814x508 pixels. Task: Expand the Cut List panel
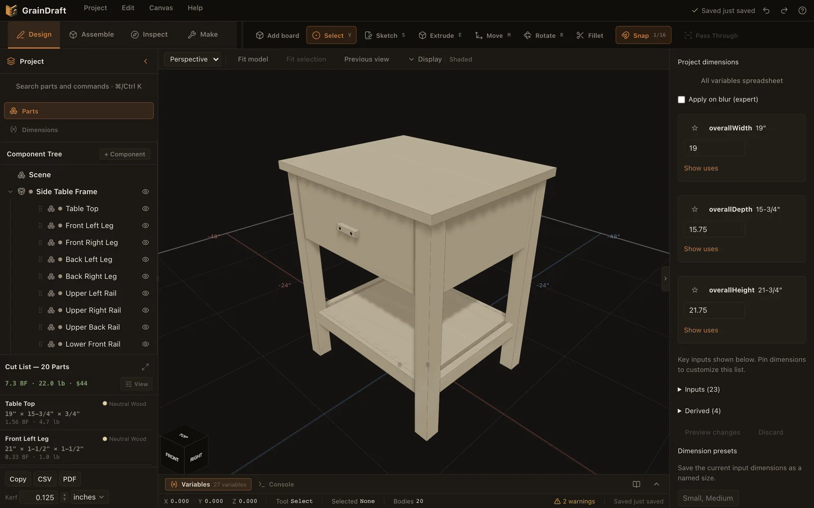coord(145,367)
